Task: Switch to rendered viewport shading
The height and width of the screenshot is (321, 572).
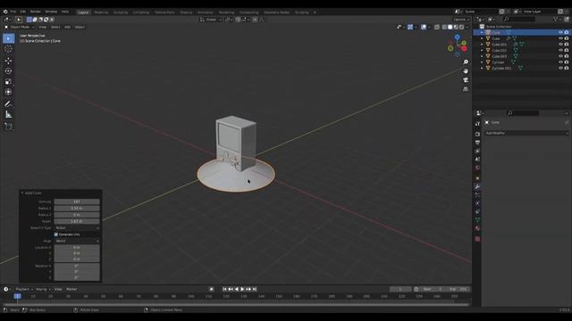Action: coord(461,27)
